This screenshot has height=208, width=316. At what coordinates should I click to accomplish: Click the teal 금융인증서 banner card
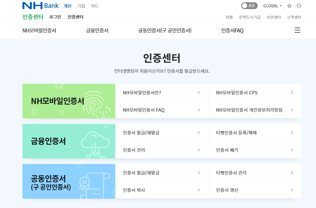pyautogui.click(x=69, y=141)
